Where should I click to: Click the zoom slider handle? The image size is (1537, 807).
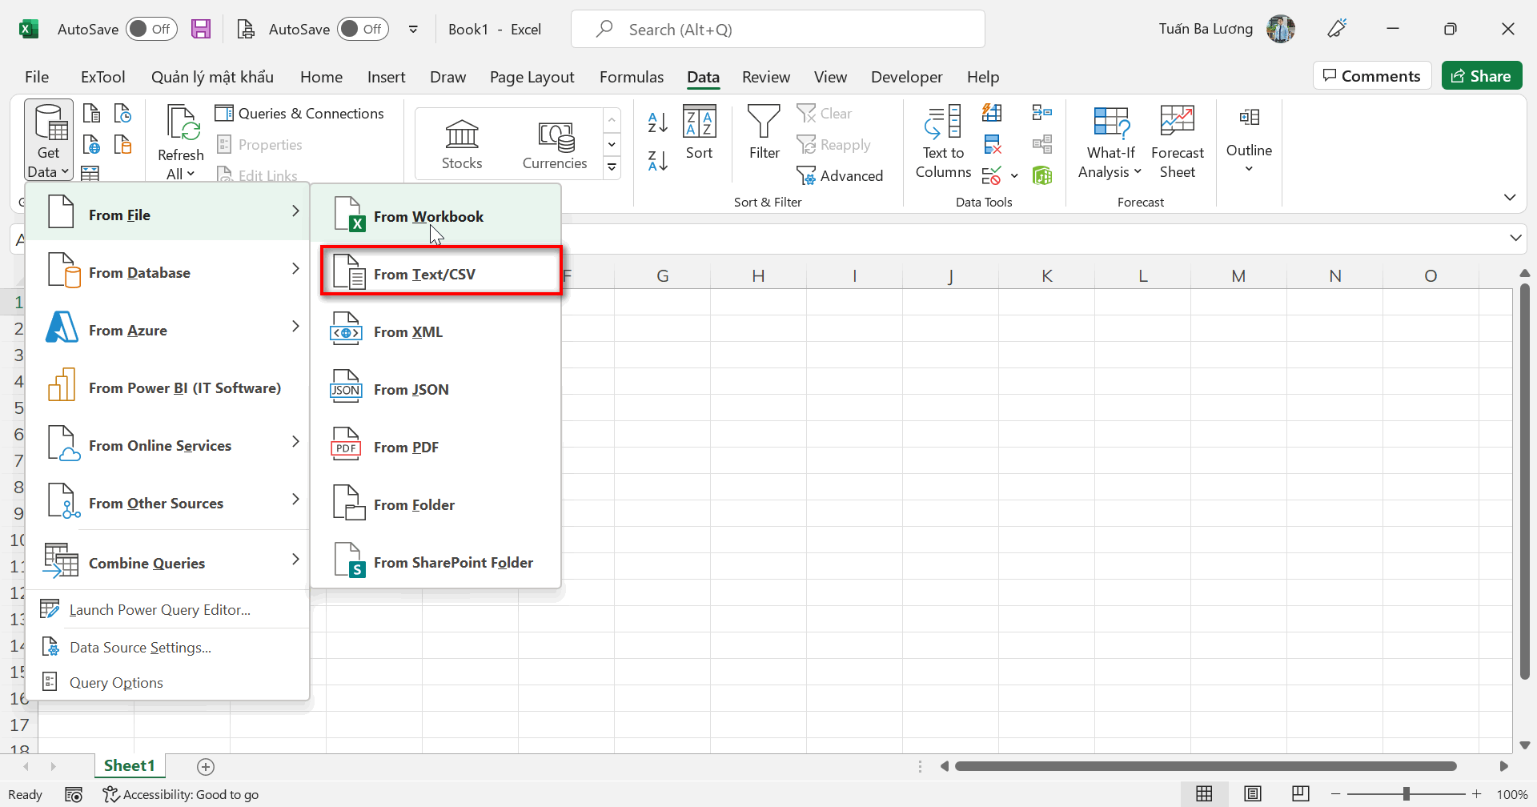pyautogui.click(x=1406, y=794)
